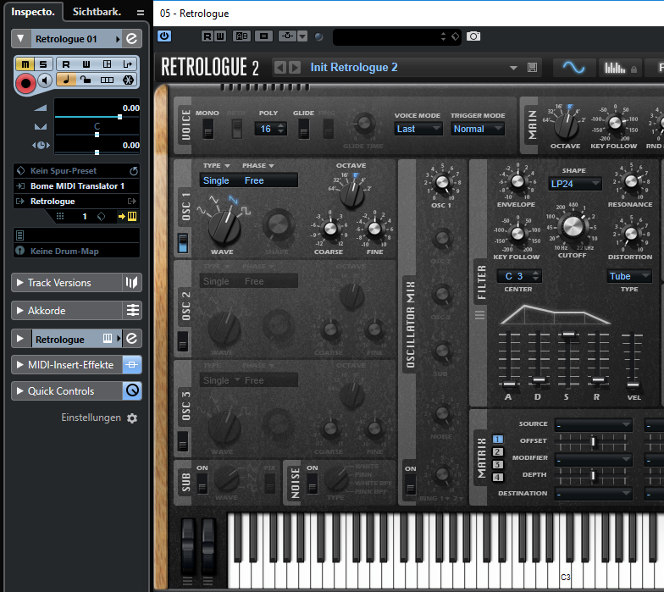Image resolution: width=664 pixels, height=592 pixels.
Task: Click the musical note timebase icon
Action: [66, 80]
